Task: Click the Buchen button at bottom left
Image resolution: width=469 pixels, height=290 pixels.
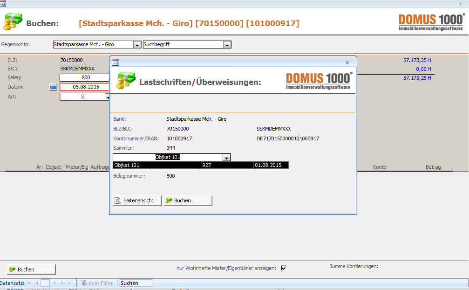Action: pyautogui.click(x=31, y=269)
